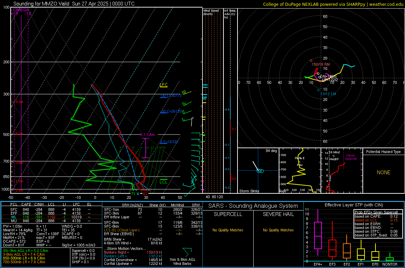Select the SFC parcel row
The width and height of the screenshot is (405, 268).
[x=52, y=209]
